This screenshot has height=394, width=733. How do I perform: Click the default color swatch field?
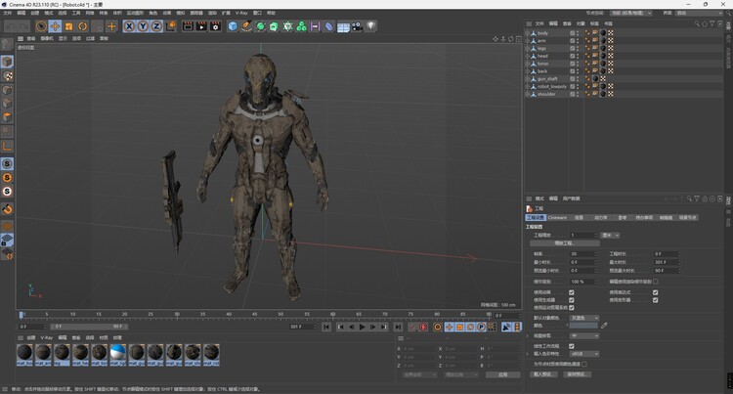[x=583, y=326]
